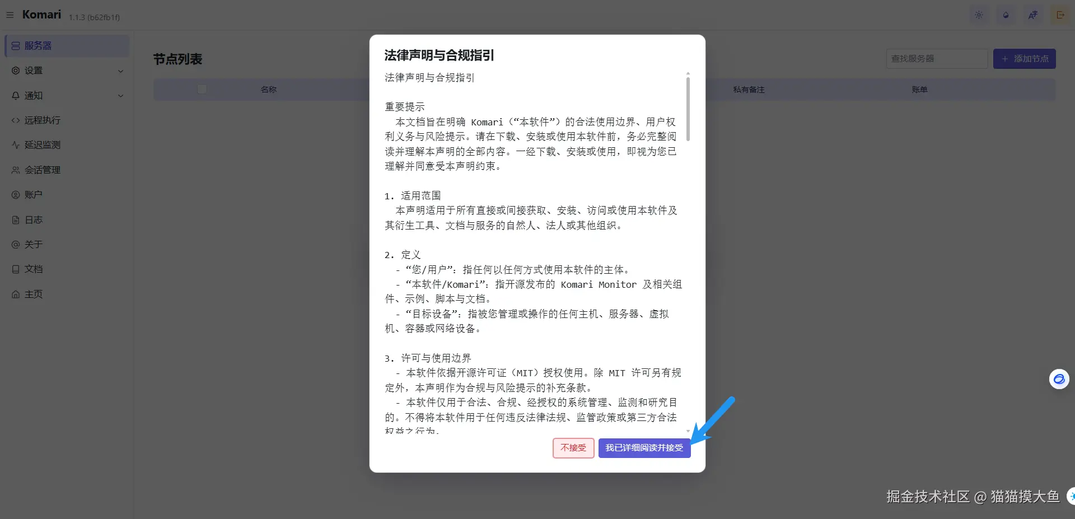
Task: Accept with 我已详细阅读并接受 button
Action: point(644,448)
